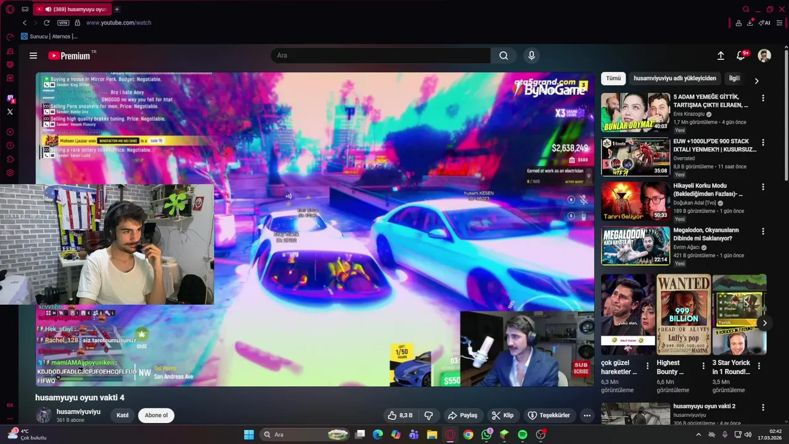Open 'husamyuyu oyun vakti 2' video title

click(x=704, y=406)
